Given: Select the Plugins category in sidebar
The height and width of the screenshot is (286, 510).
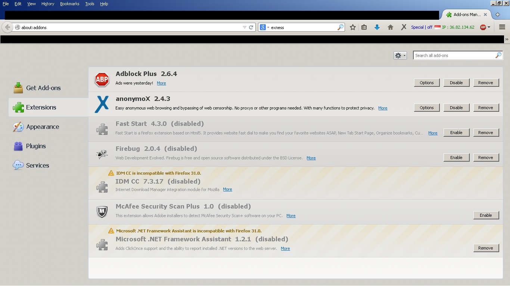Looking at the screenshot, I should (x=36, y=146).
